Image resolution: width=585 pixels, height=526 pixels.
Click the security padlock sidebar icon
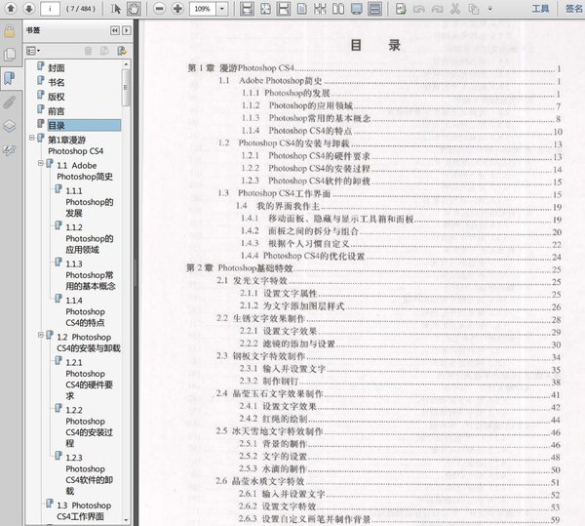click(x=10, y=31)
